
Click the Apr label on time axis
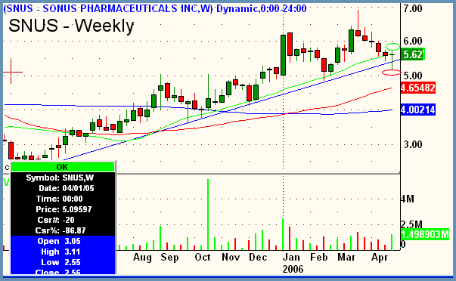pyautogui.click(x=380, y=258)
